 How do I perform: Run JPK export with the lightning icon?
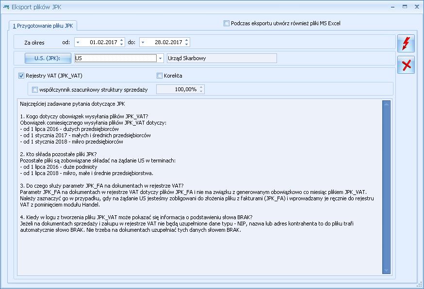pyautogui.click(x=406, y=44)
